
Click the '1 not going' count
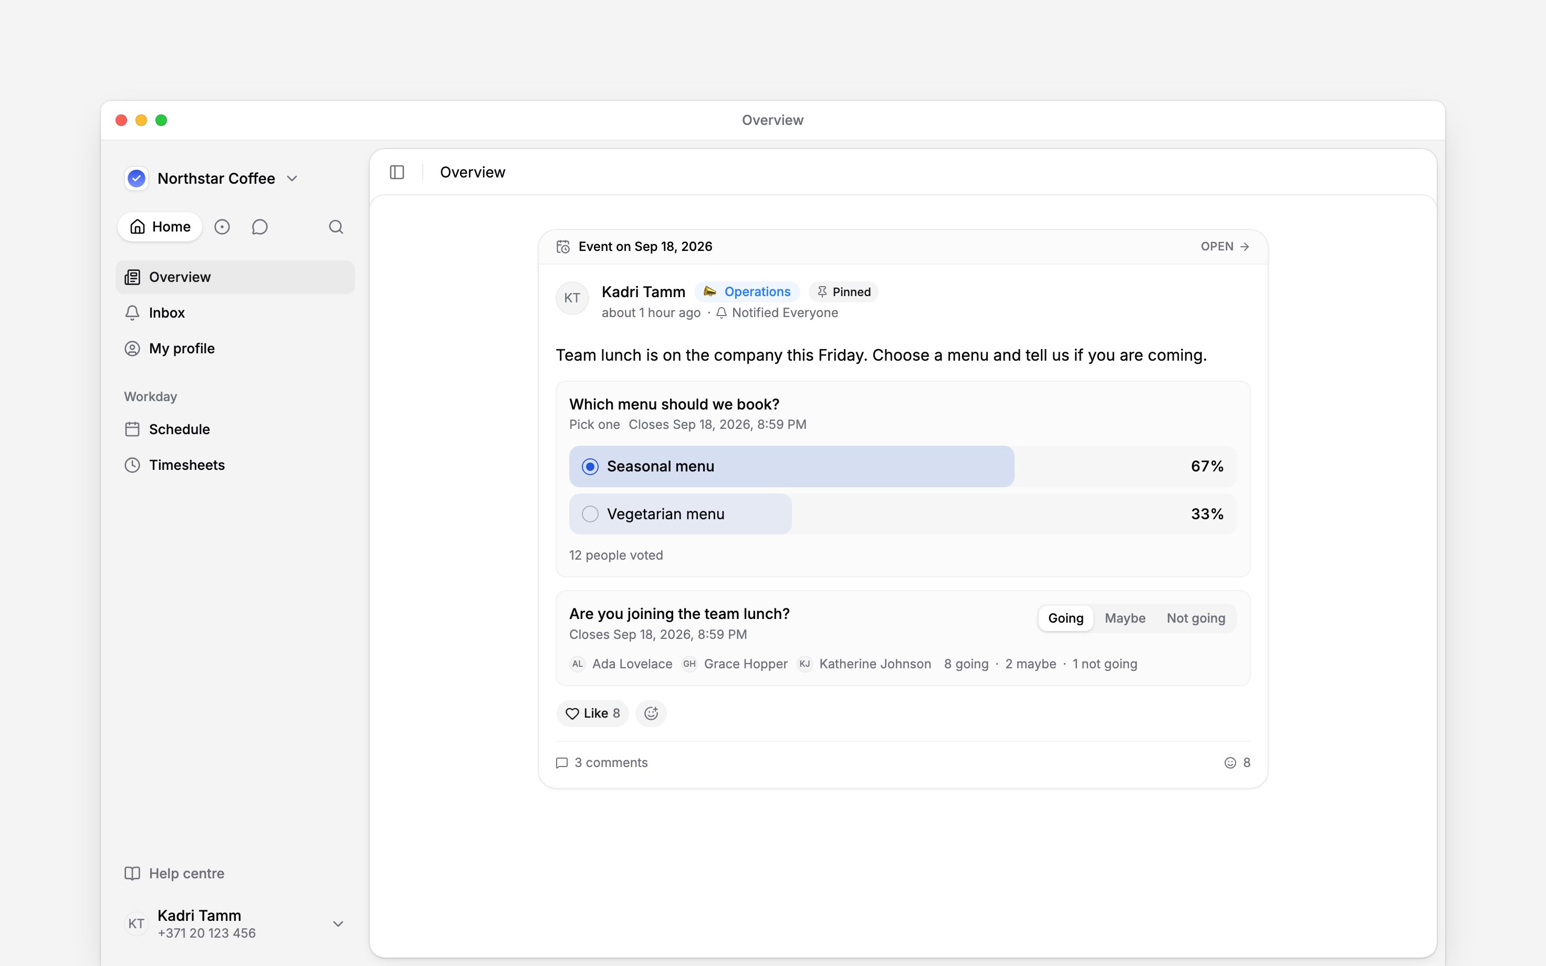click(1104, 664)
